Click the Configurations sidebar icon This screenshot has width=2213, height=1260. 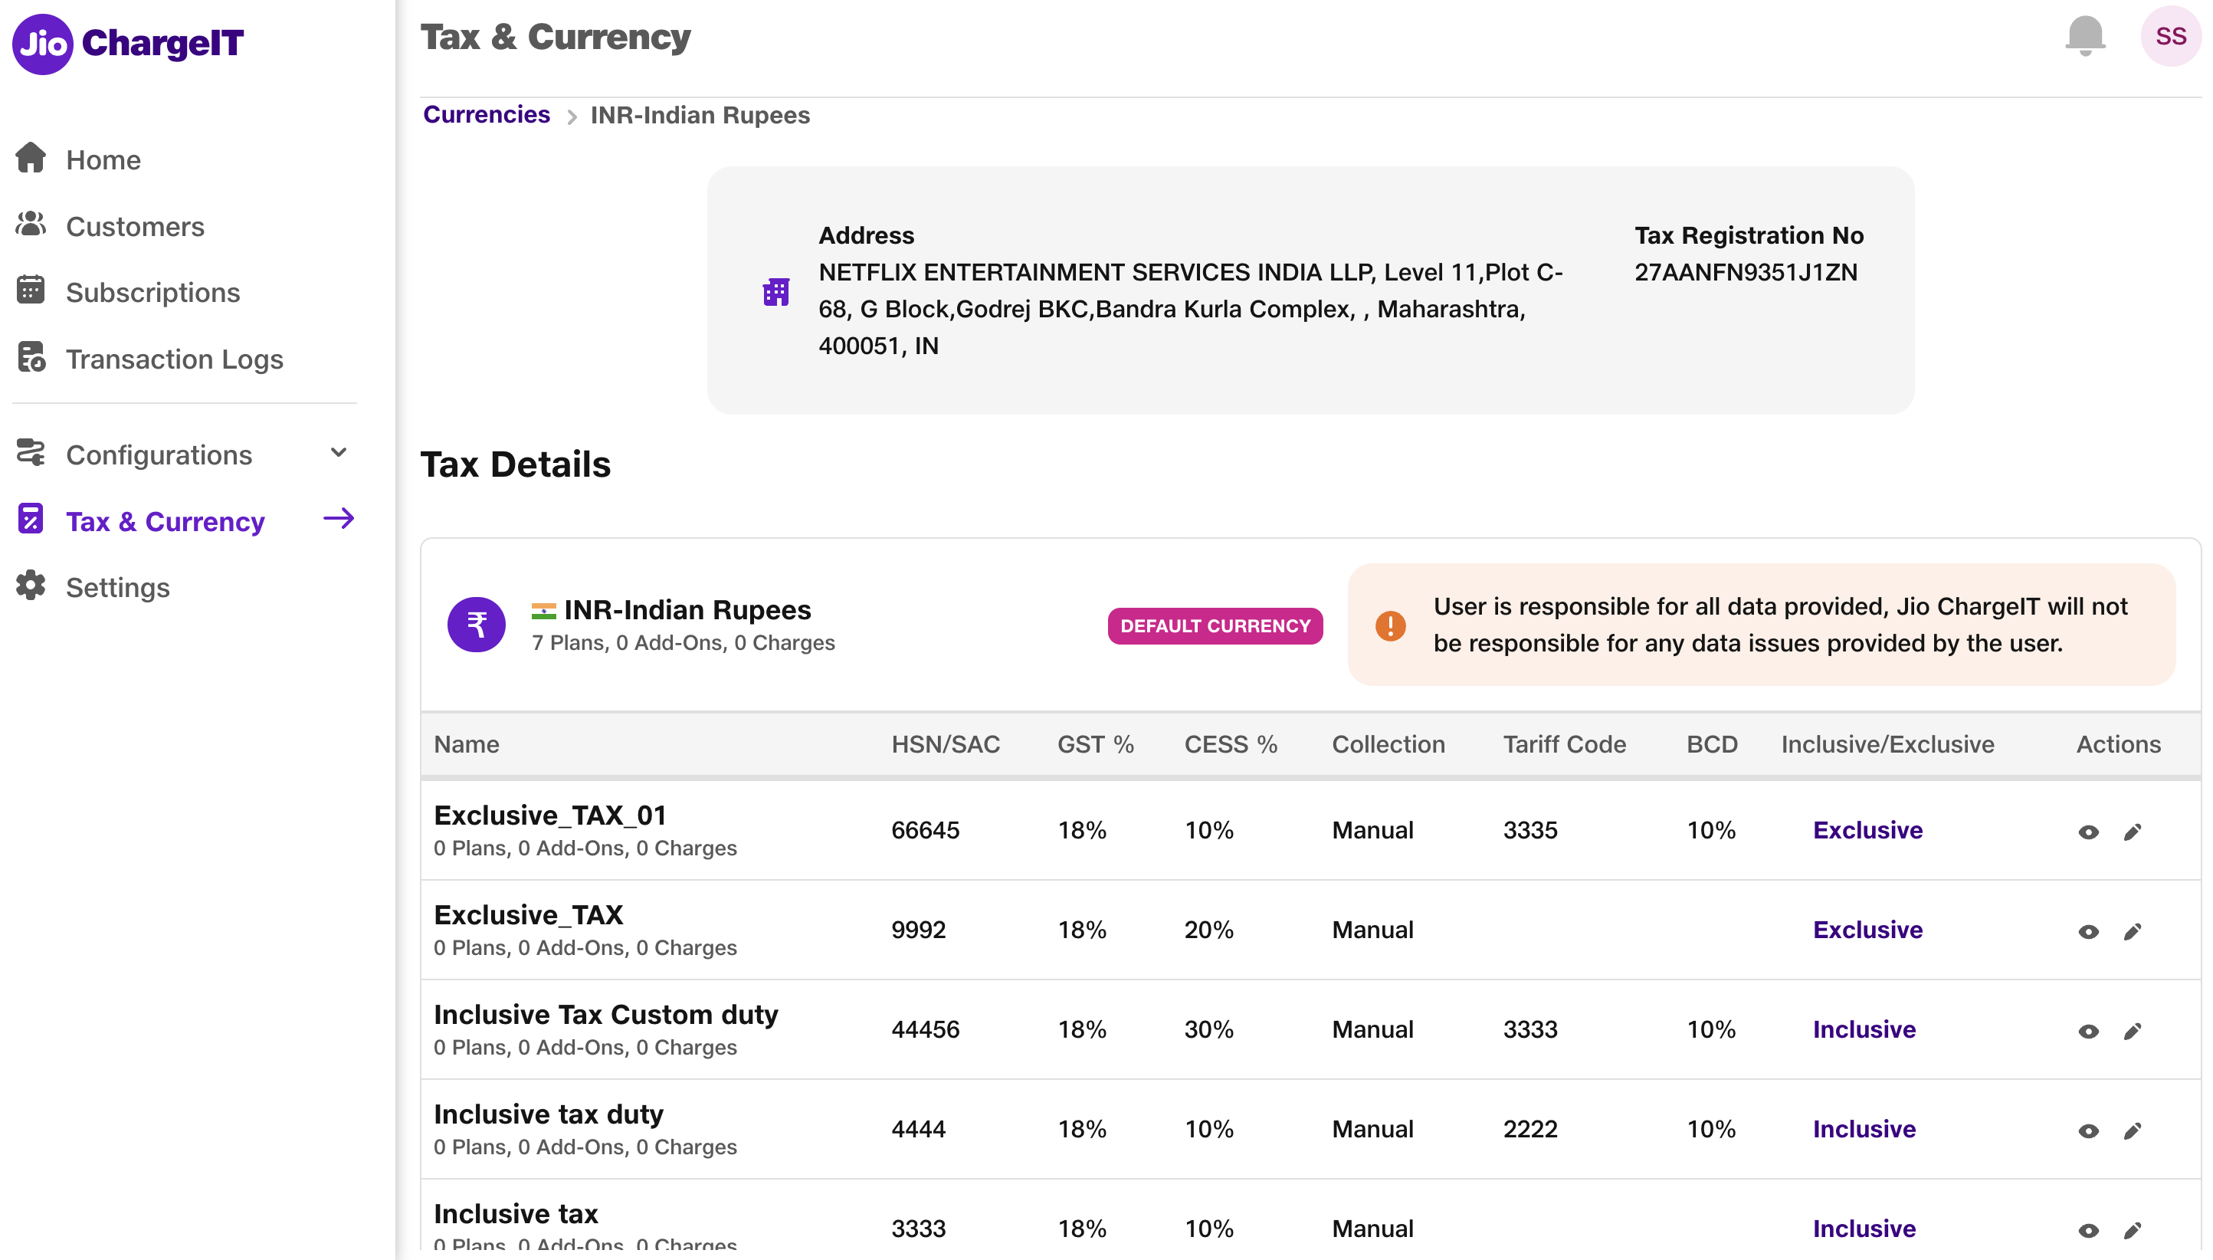31,453
